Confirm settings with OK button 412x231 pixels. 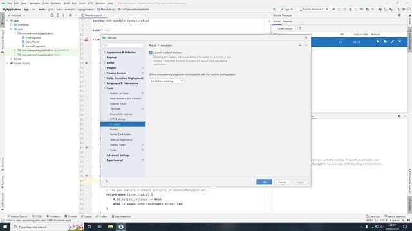click(264, 182)
